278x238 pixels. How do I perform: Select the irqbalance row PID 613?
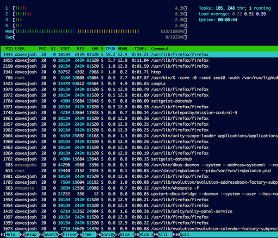(139, 171)
